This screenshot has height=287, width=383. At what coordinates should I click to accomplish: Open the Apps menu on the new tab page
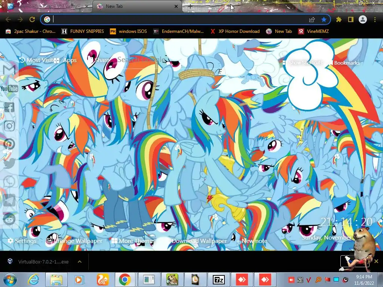coord(65,60)
